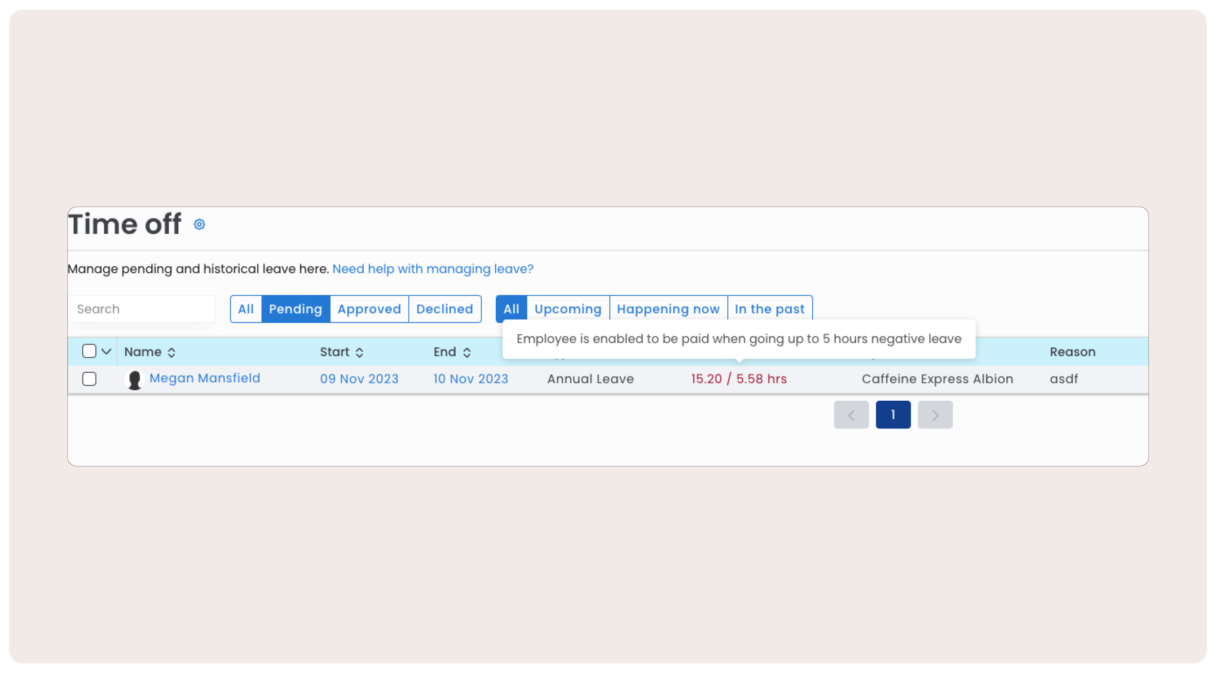Image resolution: width=1216 pixels, height=673 pixels.
Task: Sort by Name column arrows
Action: click(172, 352)
